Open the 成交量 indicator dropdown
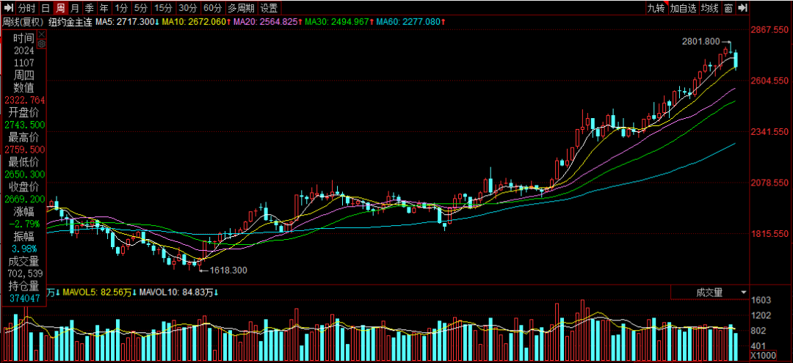This screenshot has width=793, height=363. pos(709,292)
